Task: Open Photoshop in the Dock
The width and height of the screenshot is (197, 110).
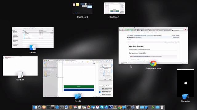Action: (x=111, y=107)
